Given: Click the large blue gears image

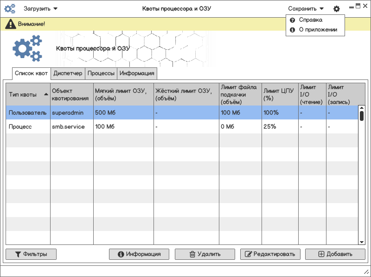Looking at the screenshot, I should [27, 49].
